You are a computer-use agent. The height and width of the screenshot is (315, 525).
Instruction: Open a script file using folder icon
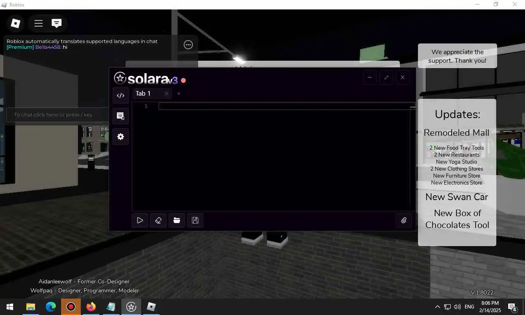[x=177, y=220]
